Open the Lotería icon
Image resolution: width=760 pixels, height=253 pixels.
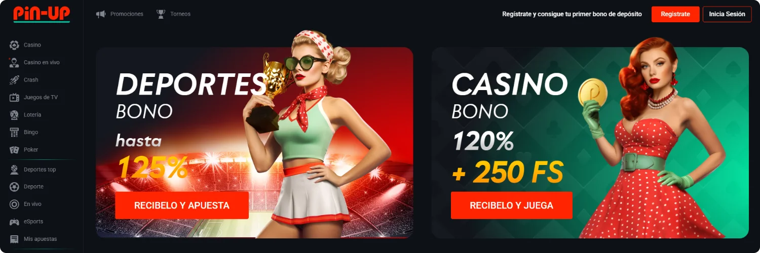click(x=14, y=115)
